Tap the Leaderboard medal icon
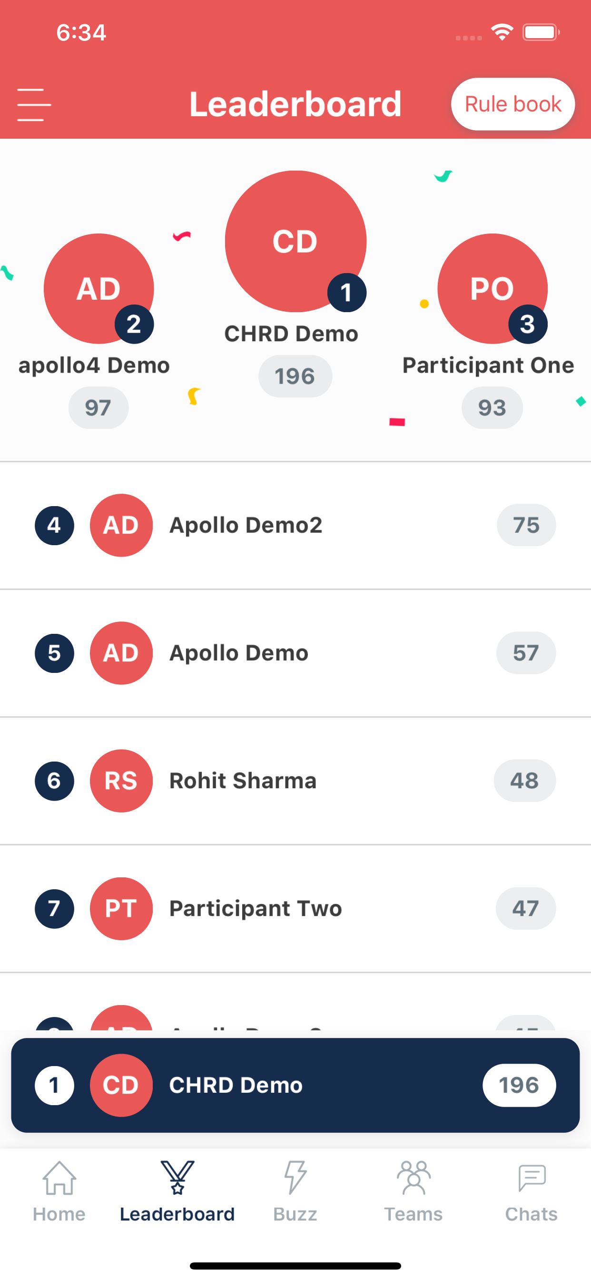 coord(177,1177)
